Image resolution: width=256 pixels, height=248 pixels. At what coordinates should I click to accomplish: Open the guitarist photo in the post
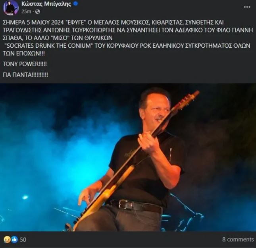click(128, 157)
